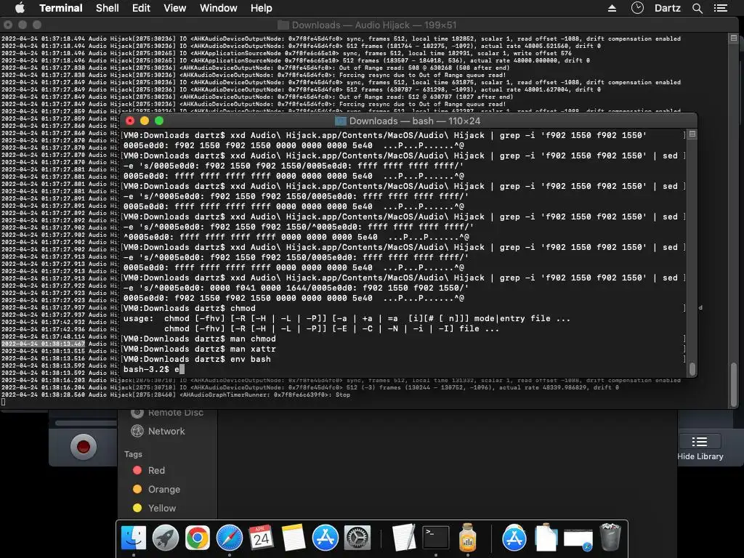Click the Tags heading in Finder sidebar
The height and width of the screenshot is (558, 744).
click(133, 454)
